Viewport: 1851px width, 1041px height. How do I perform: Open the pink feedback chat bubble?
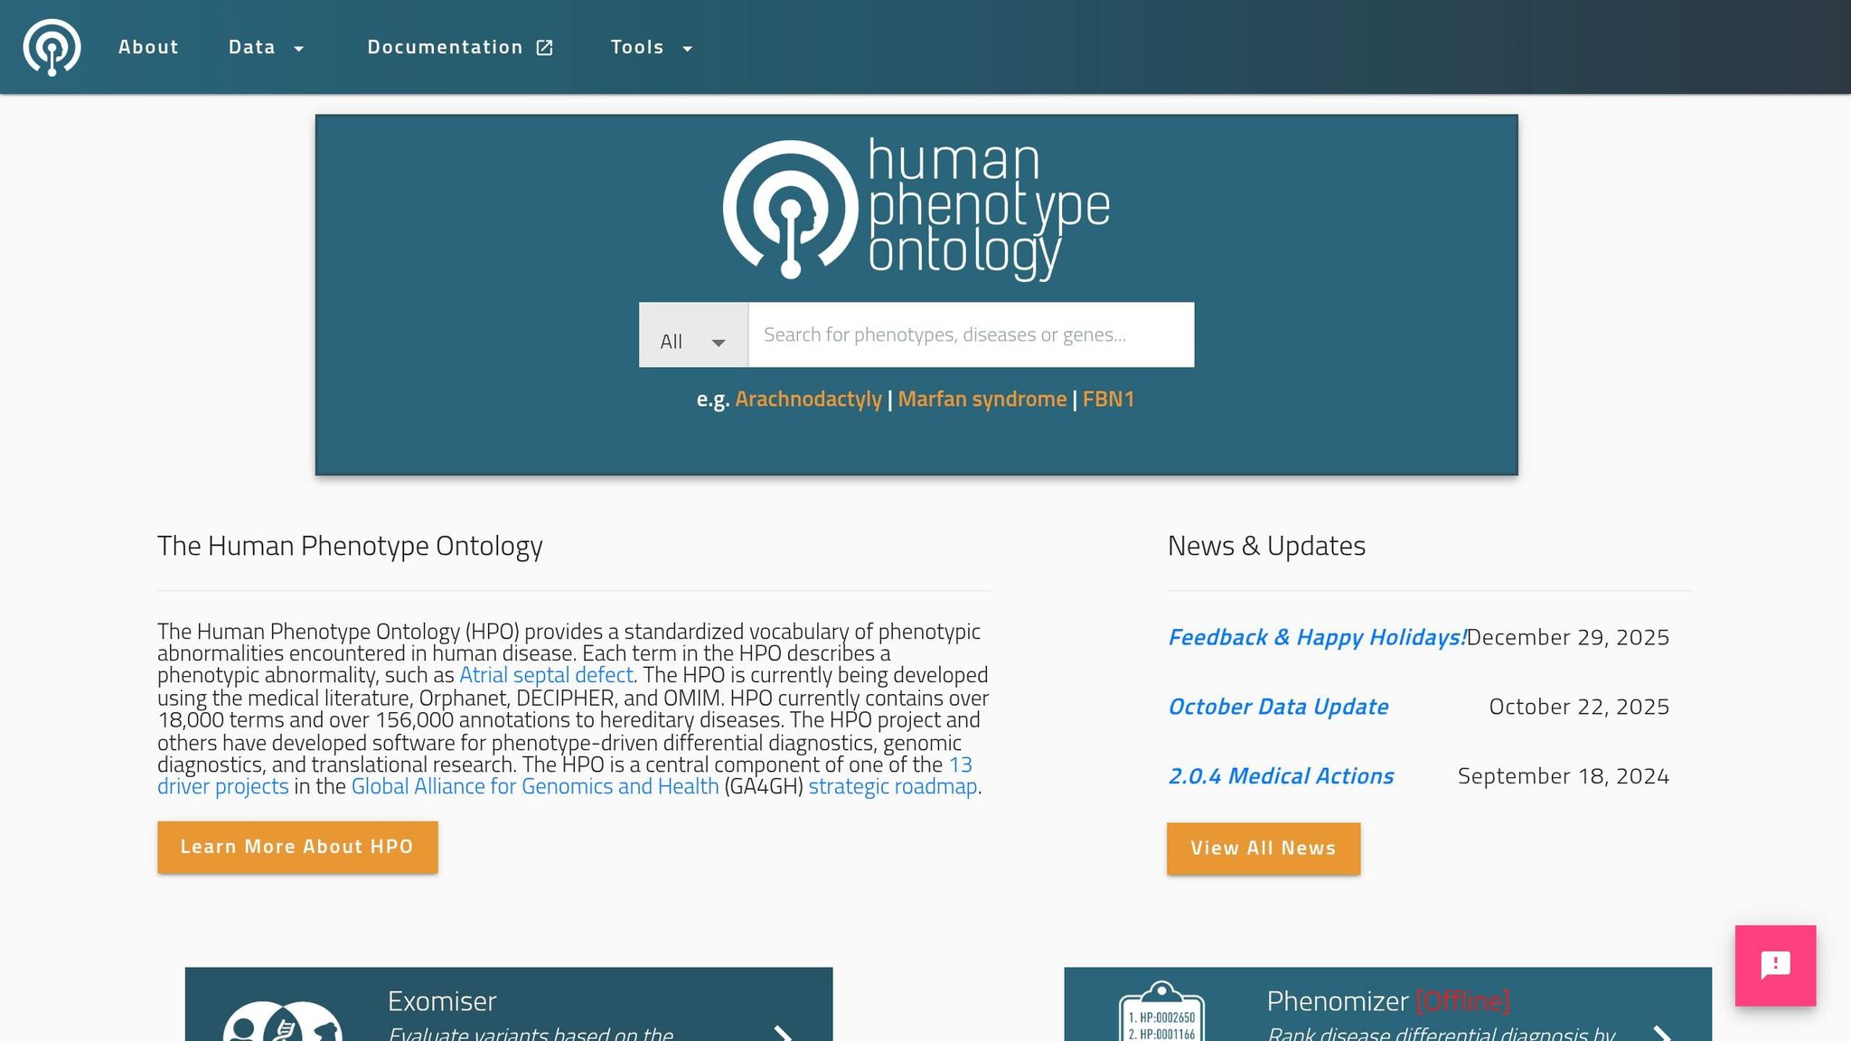point(1775,965)
